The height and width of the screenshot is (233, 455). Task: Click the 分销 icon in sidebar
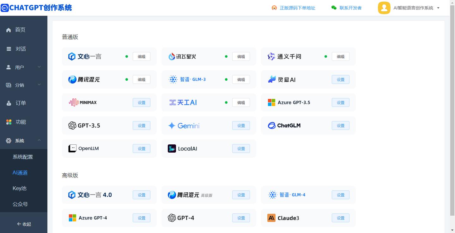(9, 85)
